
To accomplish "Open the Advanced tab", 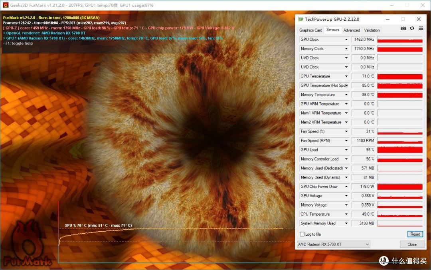I will (352, 30).
